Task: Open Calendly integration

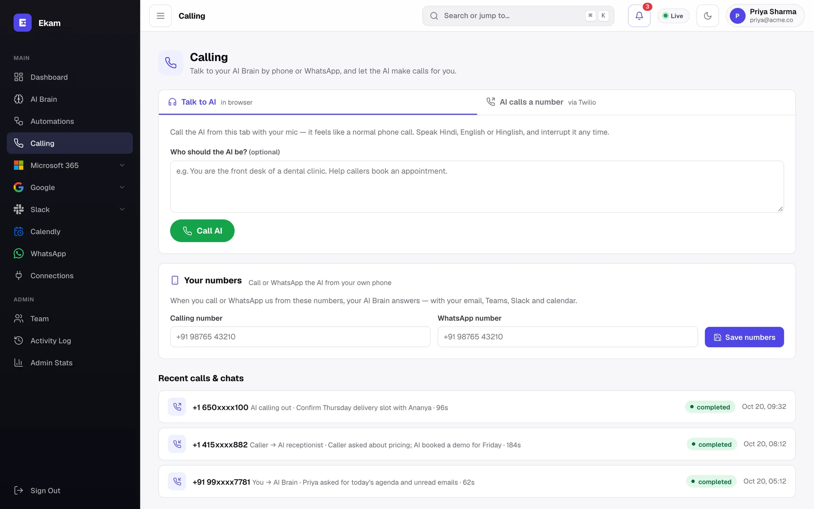Action: coord(70,232)
